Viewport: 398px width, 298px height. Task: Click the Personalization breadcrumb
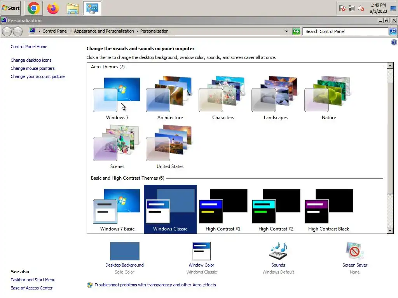pos(154,31)
